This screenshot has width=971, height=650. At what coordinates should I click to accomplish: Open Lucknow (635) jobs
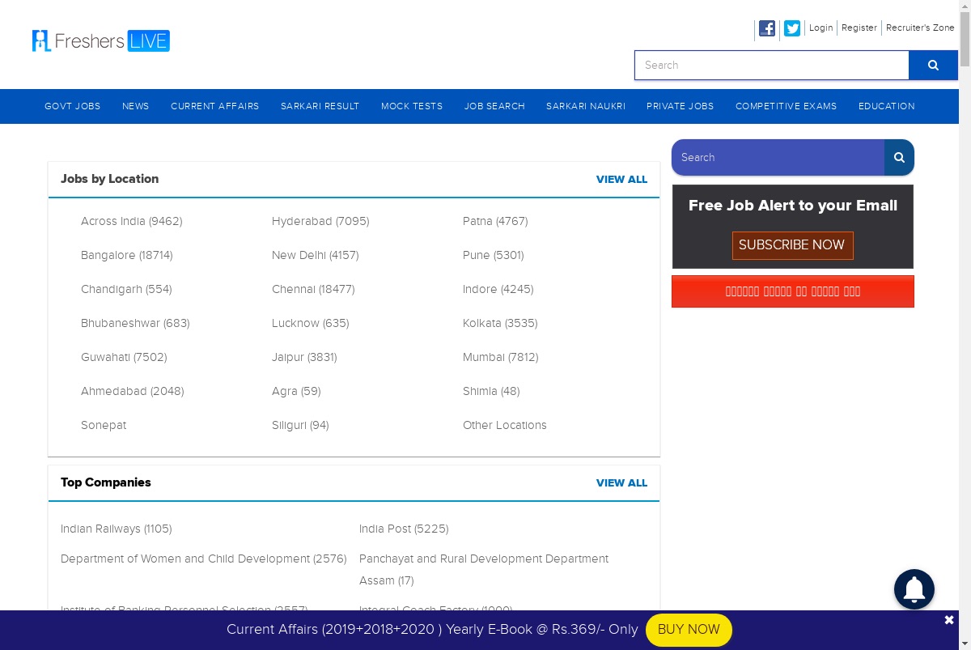[x=311, y=323]
